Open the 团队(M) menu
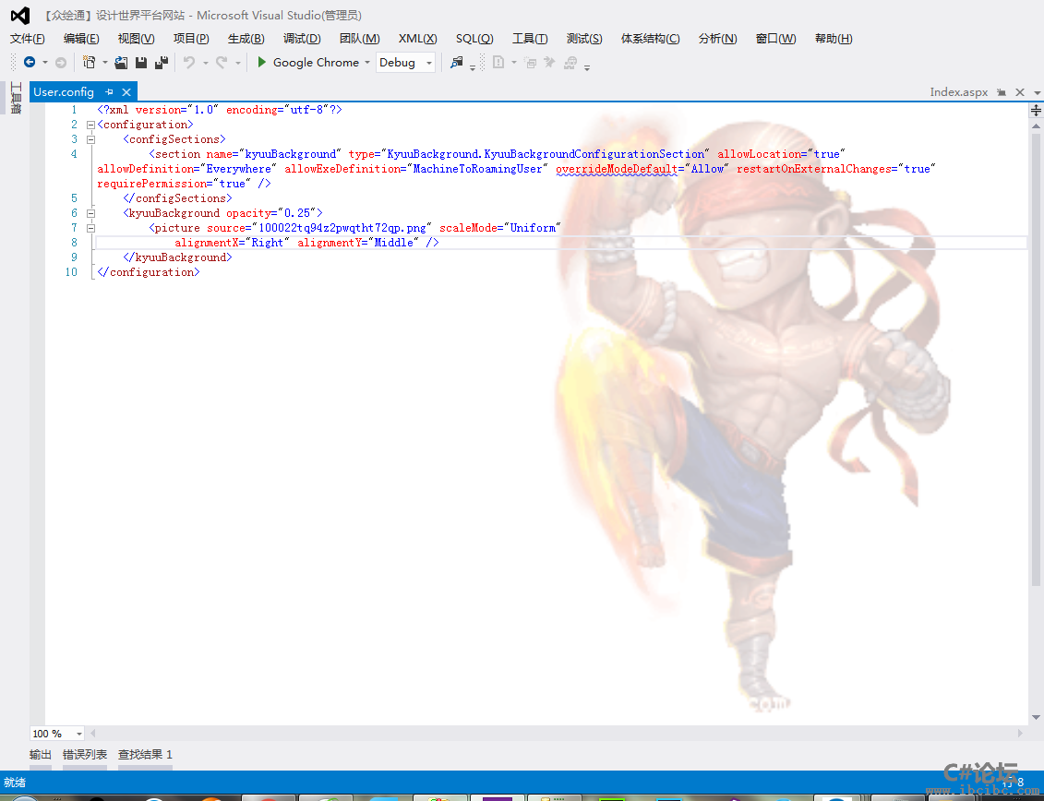 (x=360, y=39)
